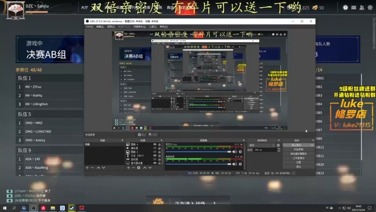376x212 pixels.
Task: Open friends icon in game top bar
Action: (361, 8)
